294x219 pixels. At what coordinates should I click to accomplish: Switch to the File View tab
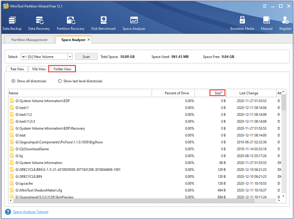point(39,69)
